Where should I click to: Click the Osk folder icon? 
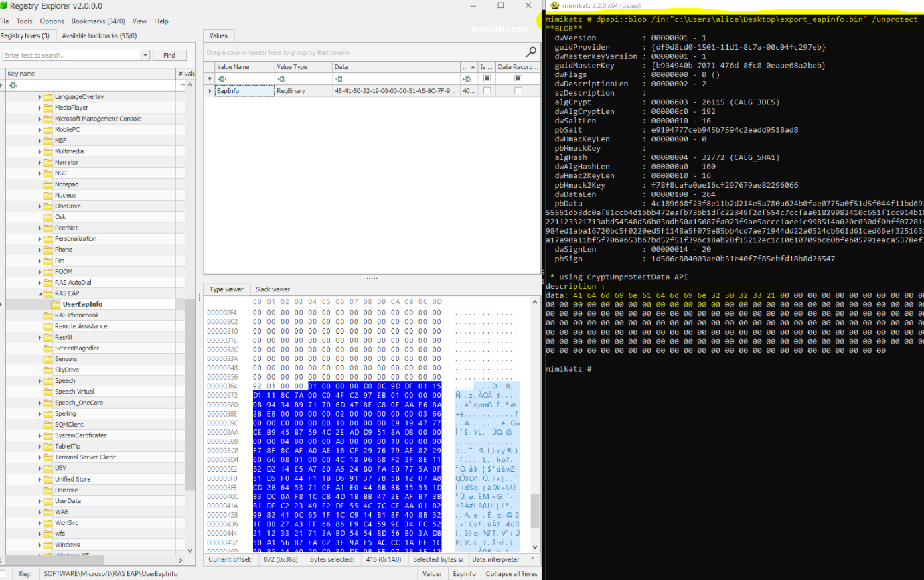48,217
